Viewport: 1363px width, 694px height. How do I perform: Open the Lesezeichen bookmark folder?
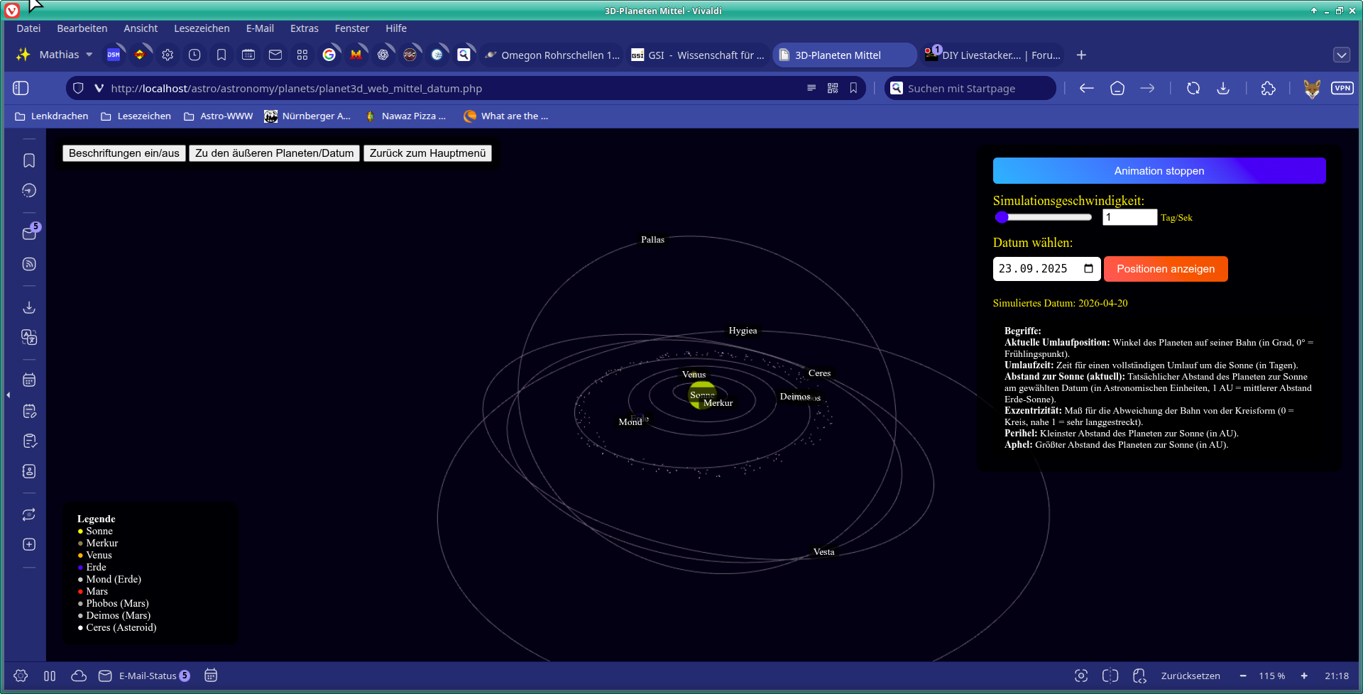tap(136, 116)
